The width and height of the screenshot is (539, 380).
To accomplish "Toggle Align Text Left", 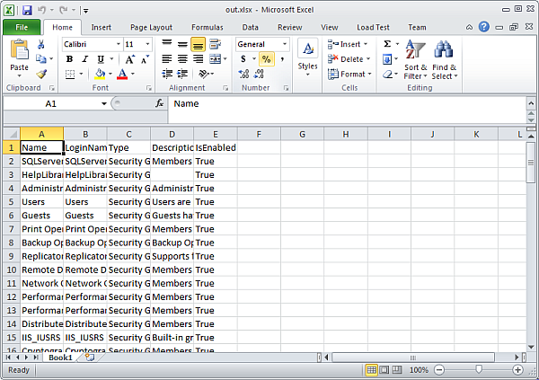I will tap(167, 58).
